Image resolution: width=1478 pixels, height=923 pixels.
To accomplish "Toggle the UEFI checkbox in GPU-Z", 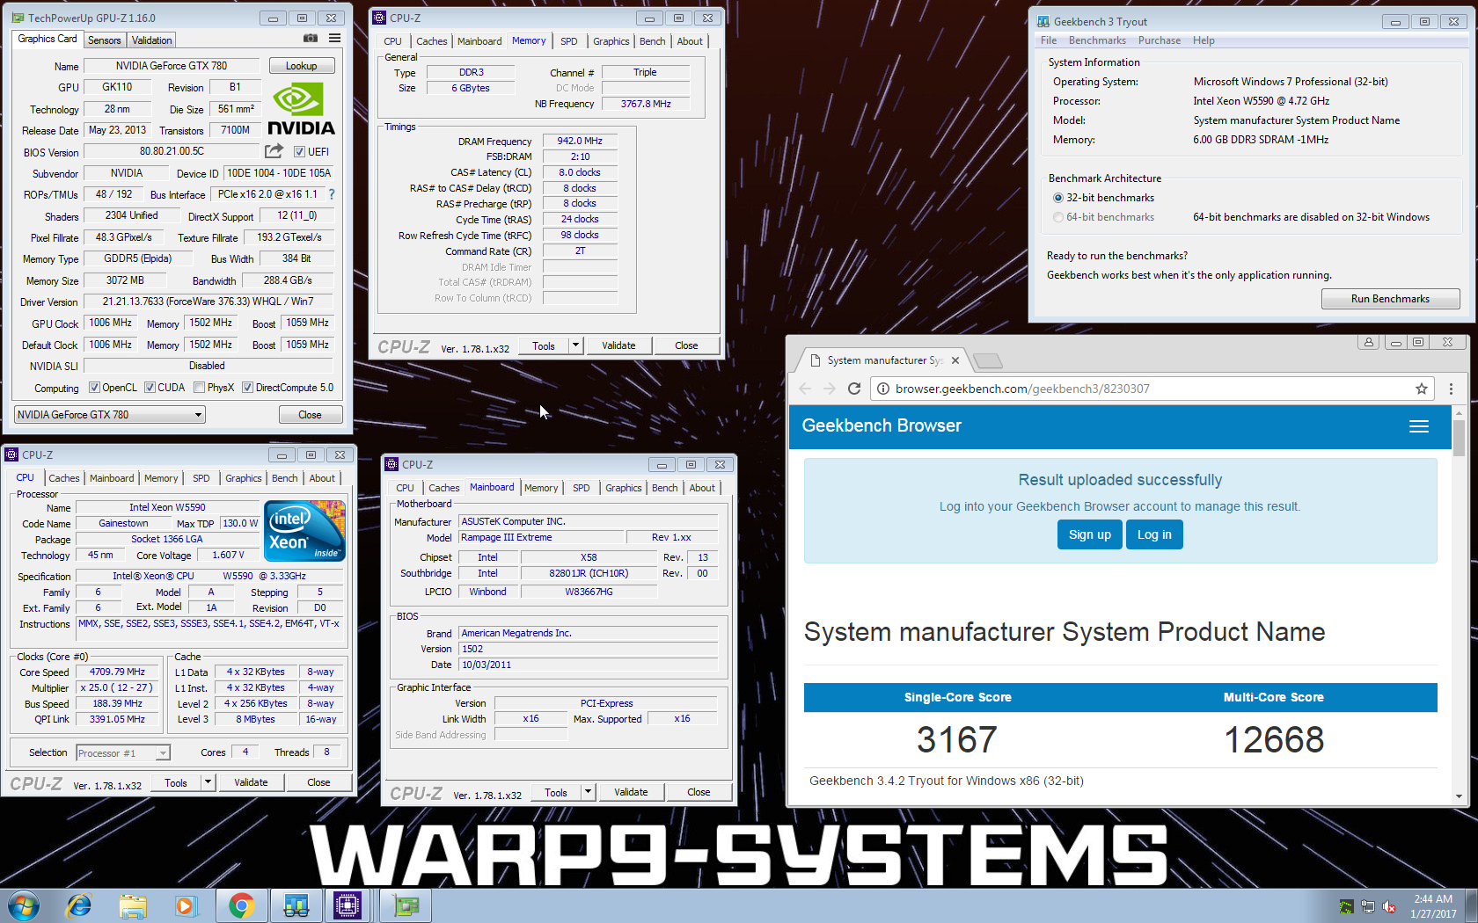I will coord(299,152).
